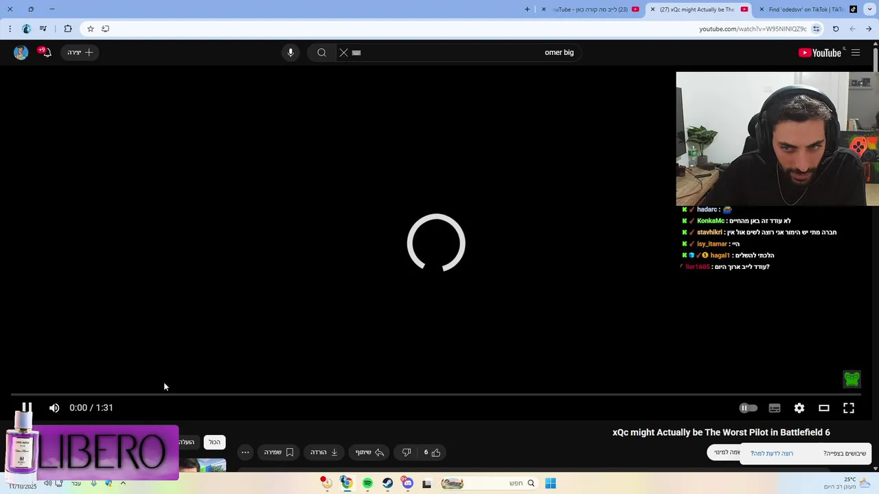Open the יצירה create button
The image size is (879, 494).
(x=80, y=52)
